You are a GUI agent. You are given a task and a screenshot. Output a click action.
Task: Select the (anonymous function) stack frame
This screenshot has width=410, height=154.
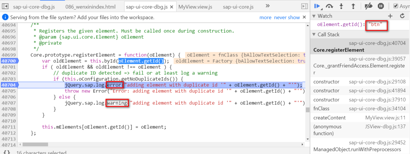click(360, 130)
